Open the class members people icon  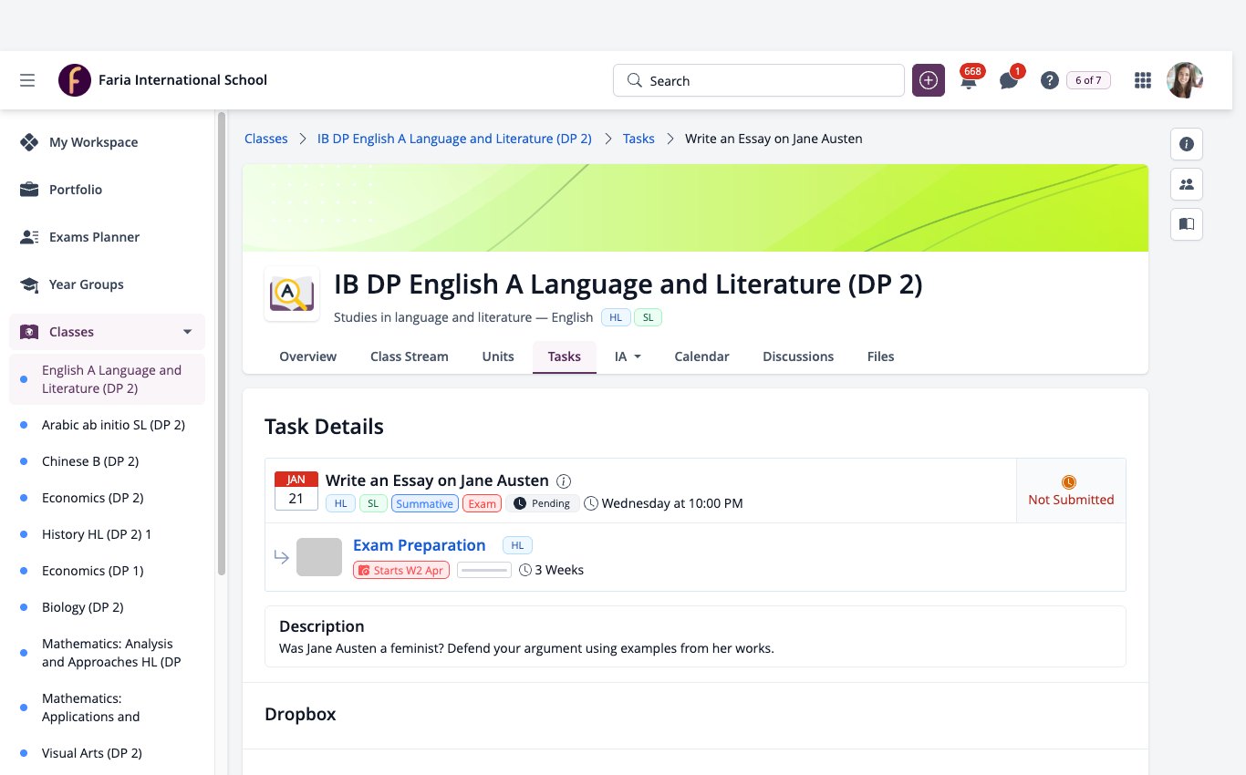[x=1187, y=184]
